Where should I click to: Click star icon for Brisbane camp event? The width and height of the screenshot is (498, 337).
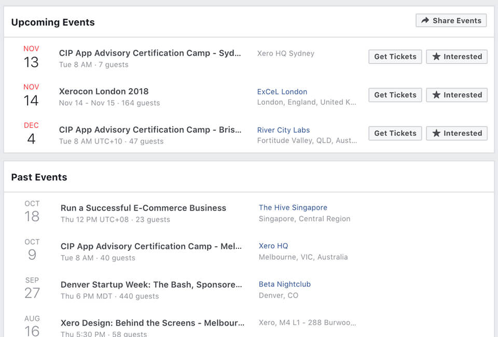(436, 133)
